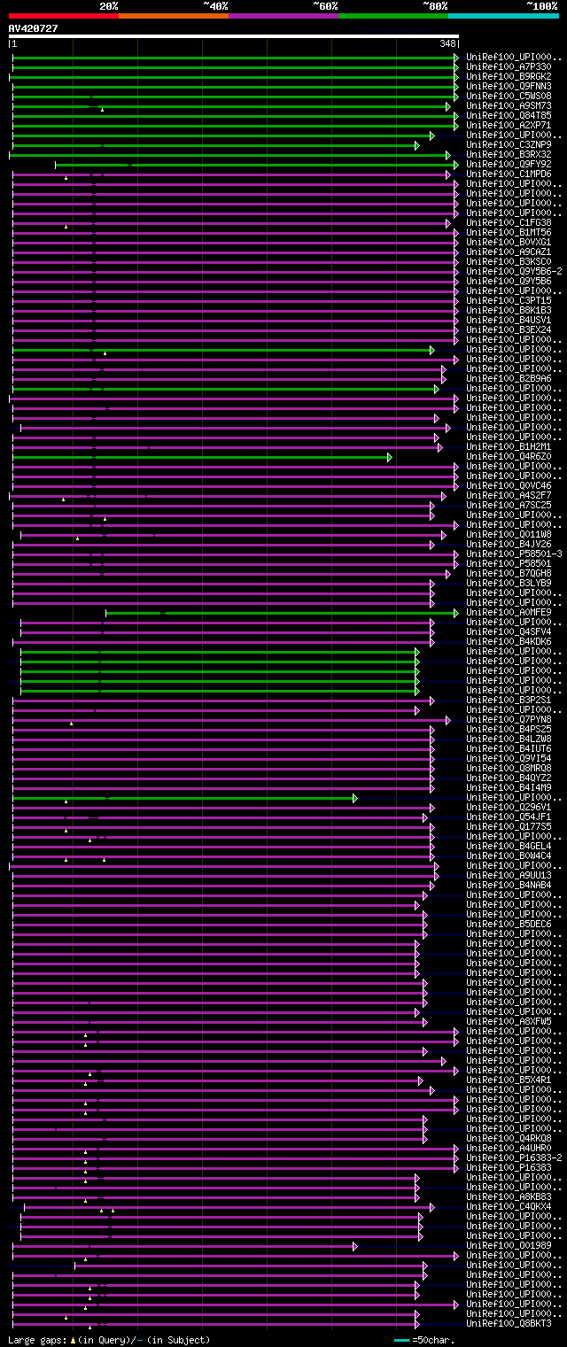Click the UniRef100_P16383-2 label
The image size is (567, 1347).
pyautogui.click(x=514, y=1157)
